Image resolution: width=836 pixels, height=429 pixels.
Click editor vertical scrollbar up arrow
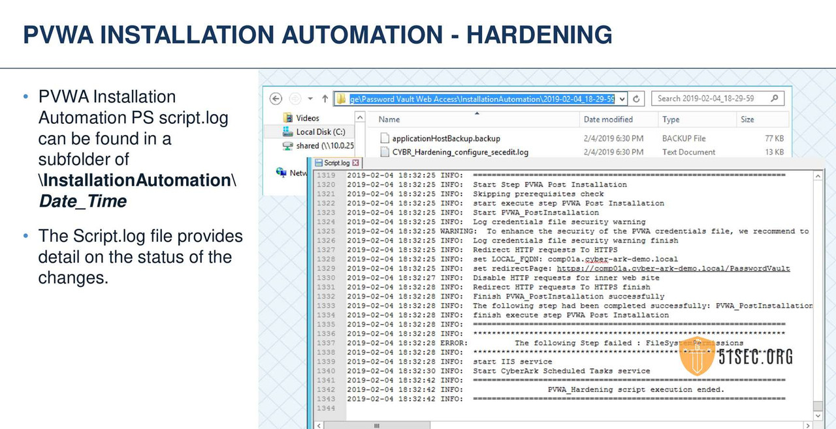pyautogui.click(x=818, y=176)
